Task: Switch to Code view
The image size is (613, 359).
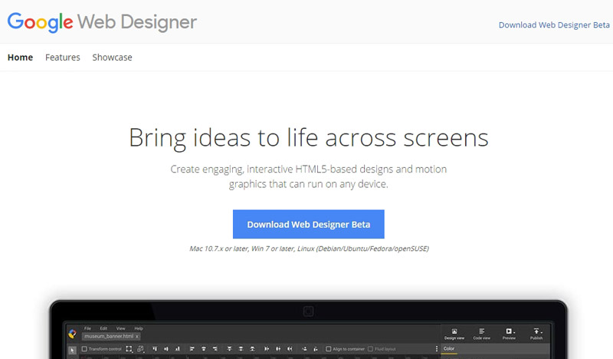Action: coord(482,334)
